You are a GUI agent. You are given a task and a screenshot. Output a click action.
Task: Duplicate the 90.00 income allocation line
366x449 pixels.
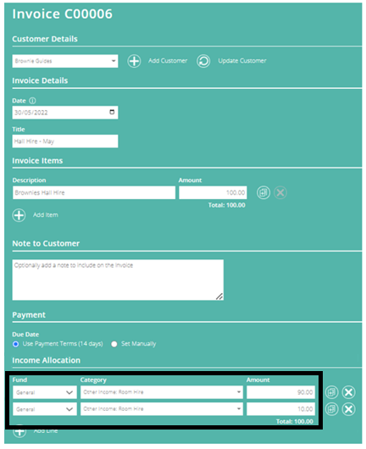pos(331,392)
